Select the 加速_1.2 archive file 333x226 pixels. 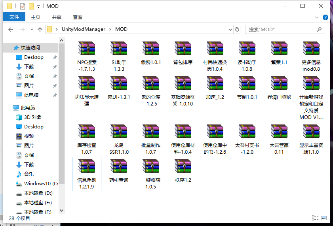tap(215, 88)
